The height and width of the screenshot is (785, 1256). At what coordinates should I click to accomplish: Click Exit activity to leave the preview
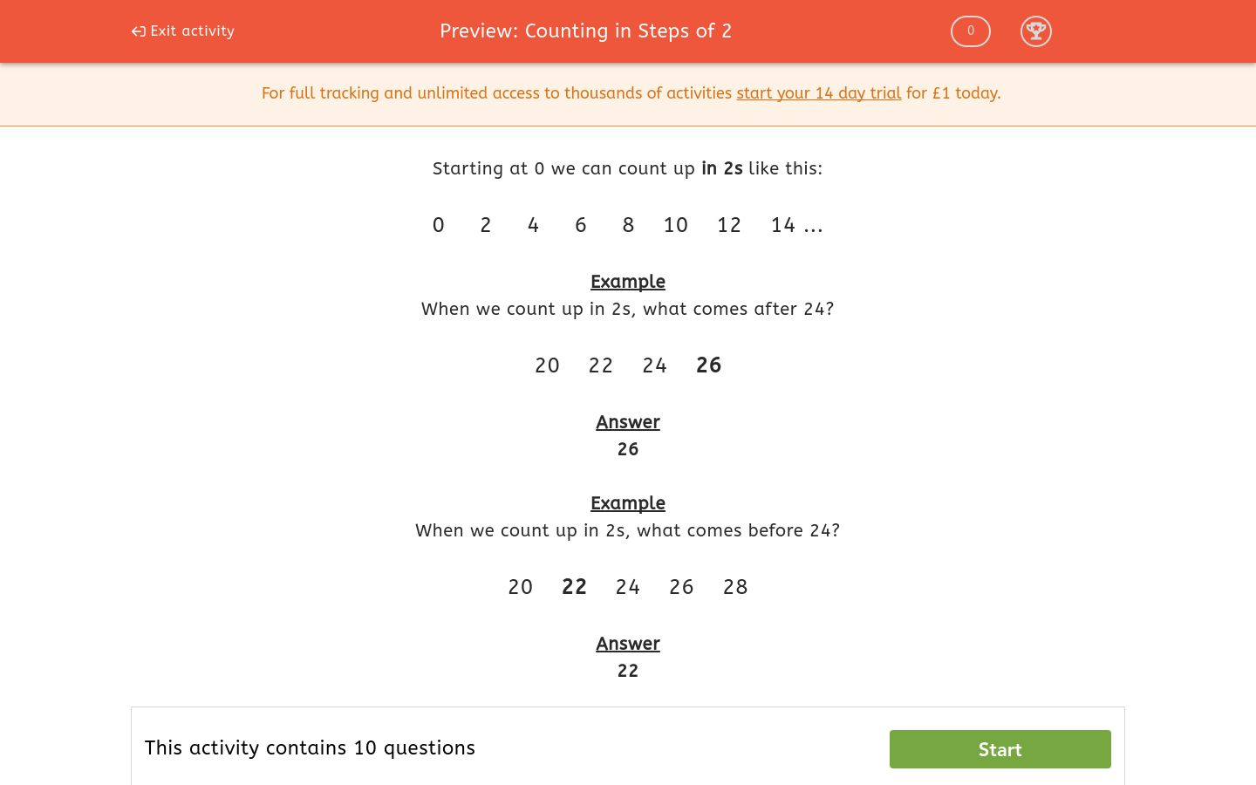(x=192, y=31)
